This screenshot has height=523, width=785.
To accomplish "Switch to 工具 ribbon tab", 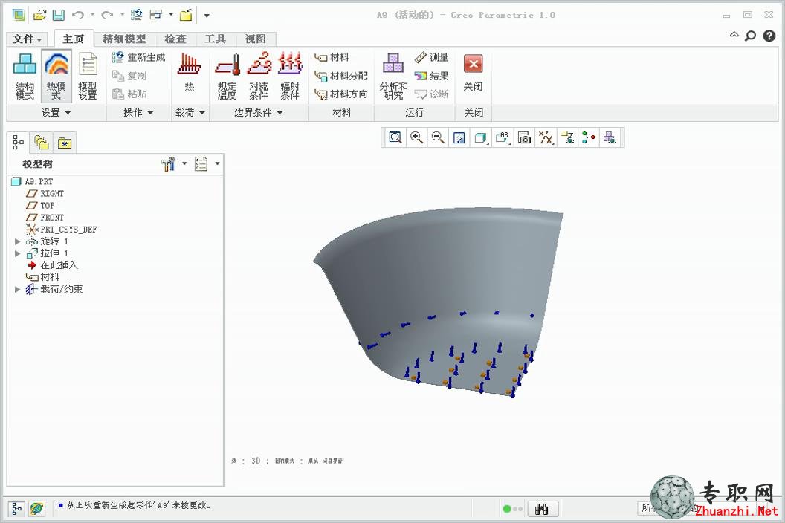I will [x=216, y=39].
